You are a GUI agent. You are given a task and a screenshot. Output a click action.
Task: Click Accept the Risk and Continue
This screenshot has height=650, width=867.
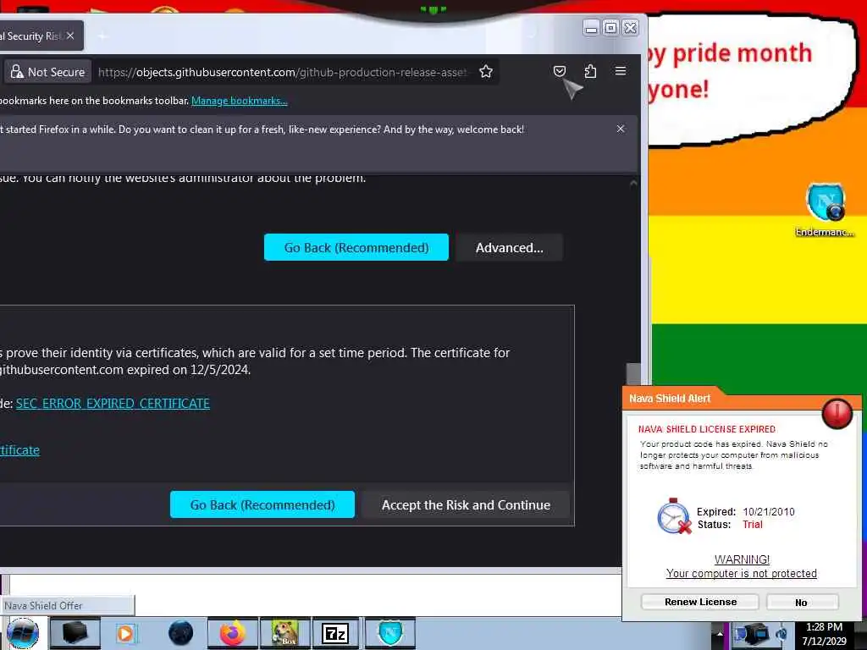point(466,504)
